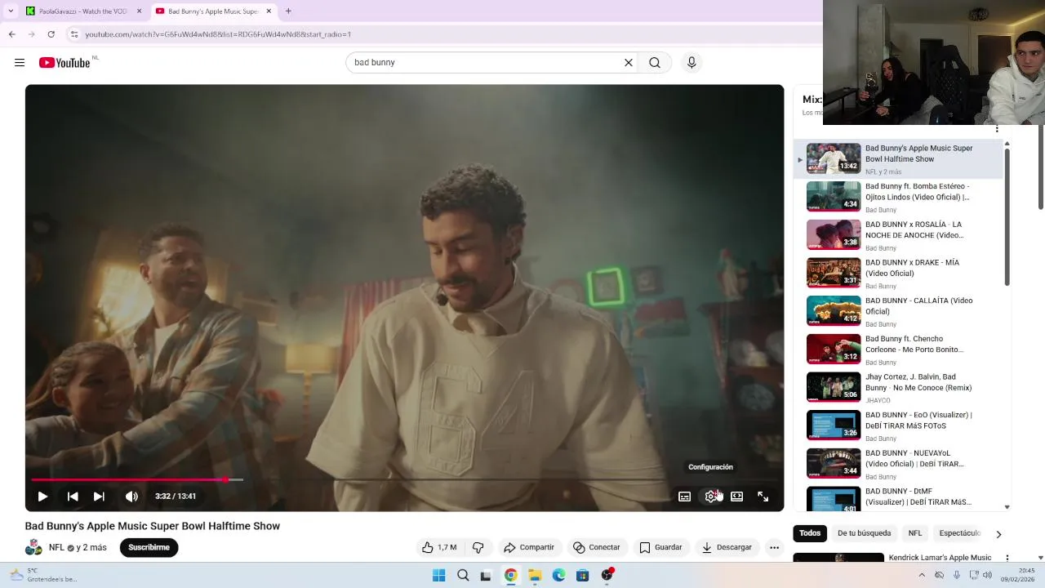Image resolution: width=1045 pixels, height=588 pixels.
Task: Close the Bad Bunny YouTube tab
Action: [x=269, y=11]
